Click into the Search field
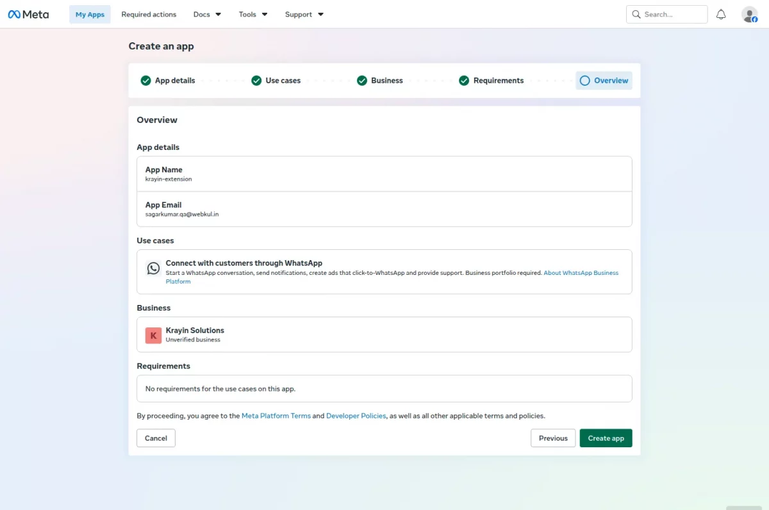Viewport: 769px width, 510px height. point(666,14)
